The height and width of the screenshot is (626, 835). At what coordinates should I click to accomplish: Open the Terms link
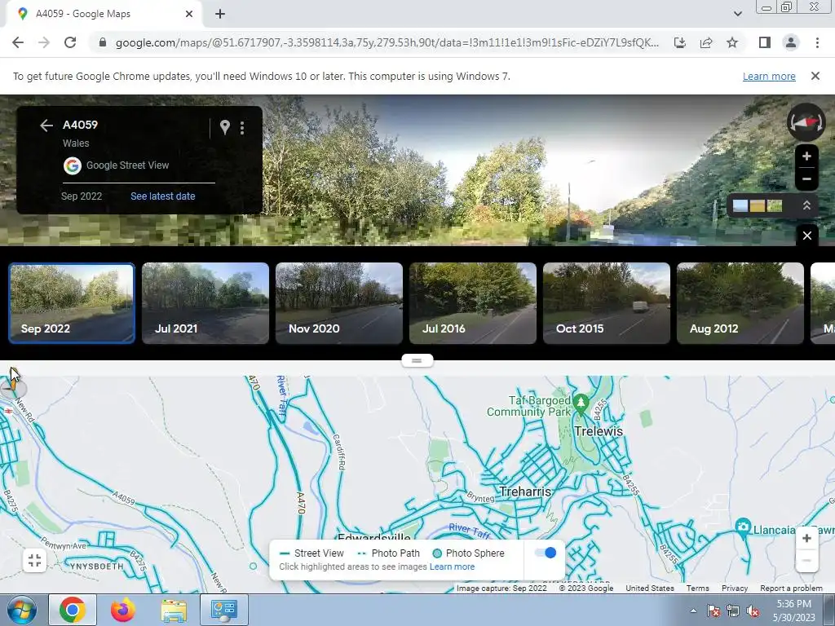[698, 589]
